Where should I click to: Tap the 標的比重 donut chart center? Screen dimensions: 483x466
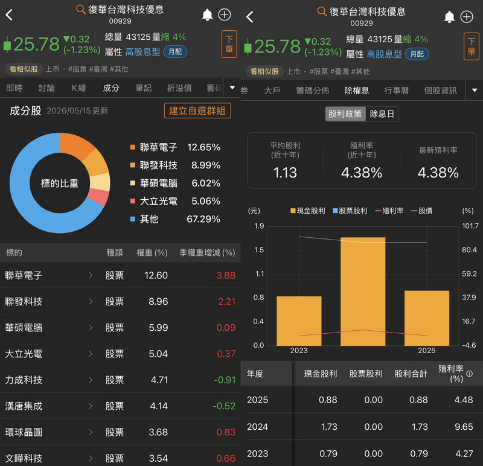60,184
